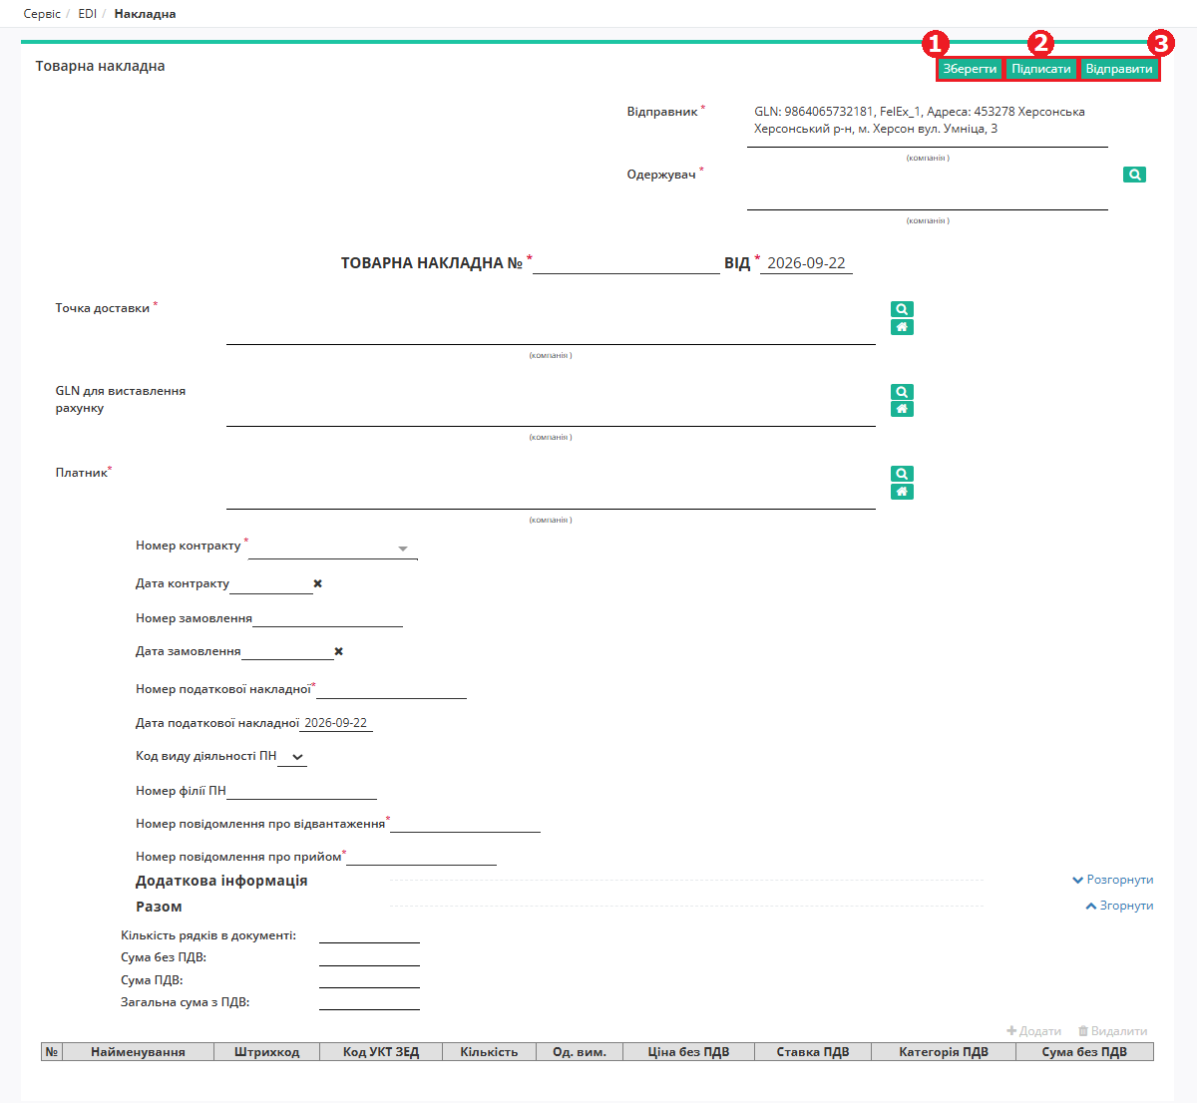The image size is (1197, 1103).
Task: Delete a row with Видалити
Action: click(1112, 1031)
